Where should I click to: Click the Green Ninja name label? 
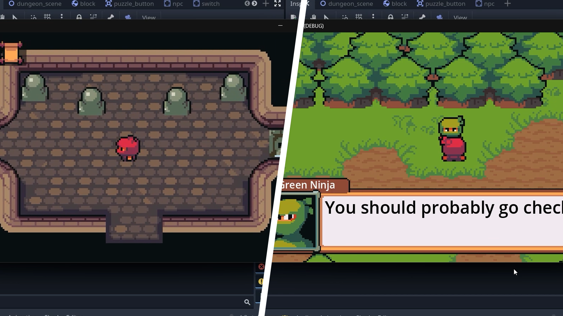click(307, 185)
